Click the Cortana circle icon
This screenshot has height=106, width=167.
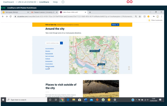[x=50, y=100]
